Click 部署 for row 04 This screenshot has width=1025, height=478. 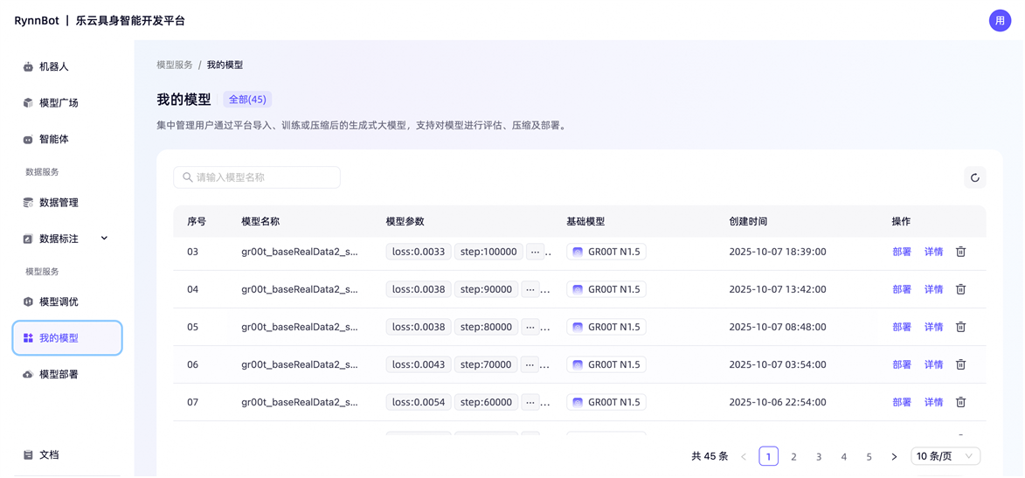(x=902, y=289)
